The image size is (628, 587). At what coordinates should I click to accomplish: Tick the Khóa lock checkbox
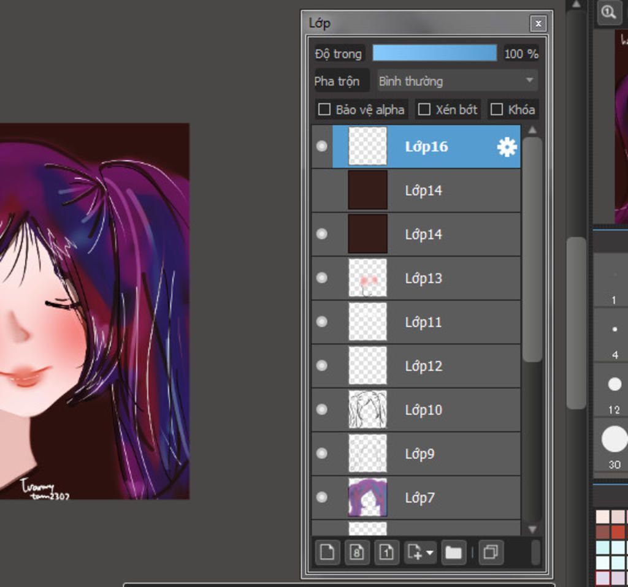coord(497,109)
